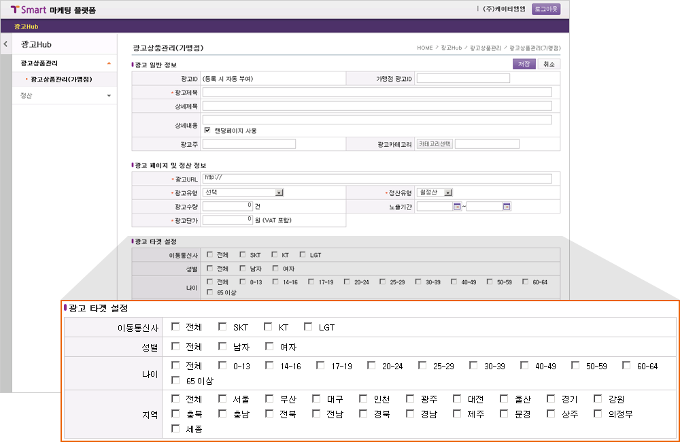
Task: Check the 인천 region checkbox
Action: pyautogui.click(x=363, y=398)
